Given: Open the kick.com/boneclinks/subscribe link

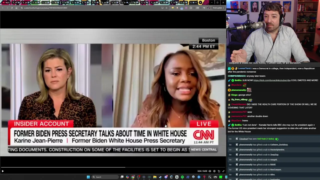Looking at the screenshot, I should pos(272,80).
